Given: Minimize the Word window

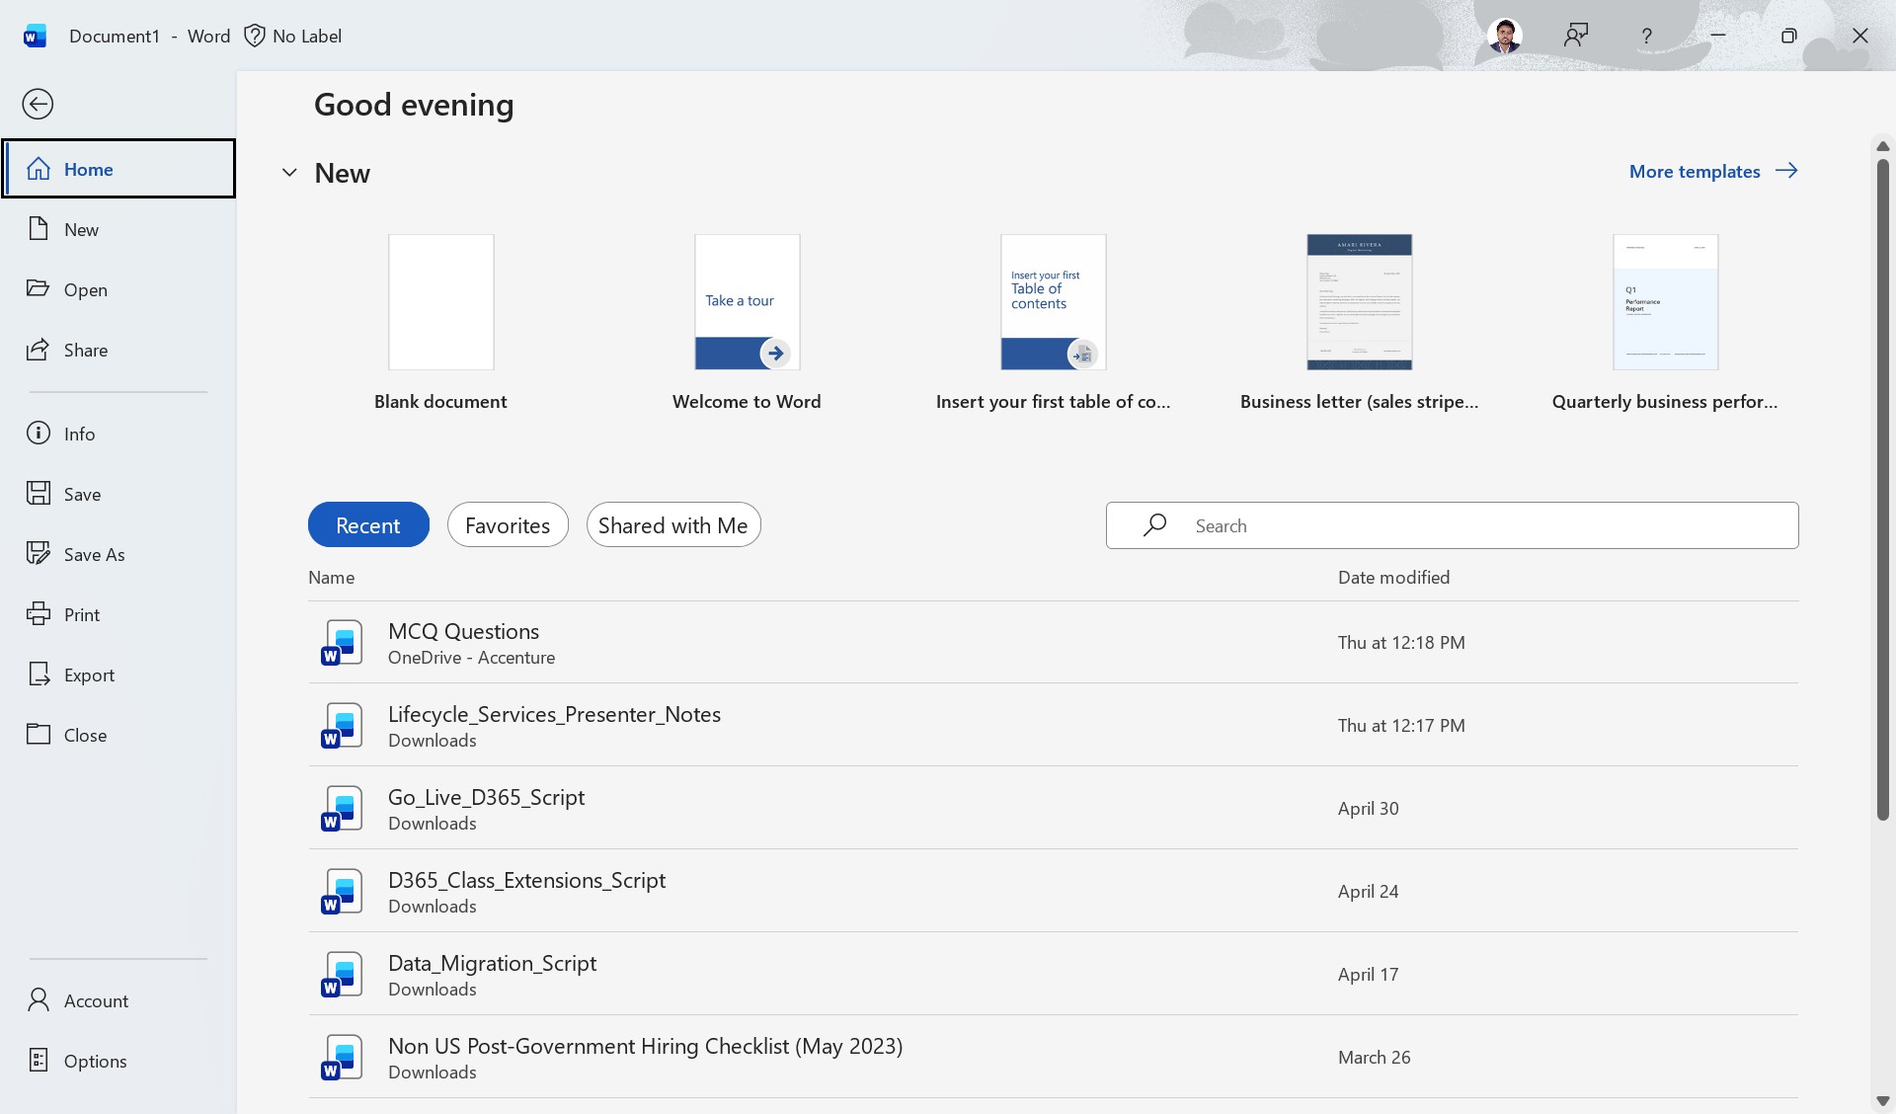Looking at the screenshot, I should (1718, 36).
